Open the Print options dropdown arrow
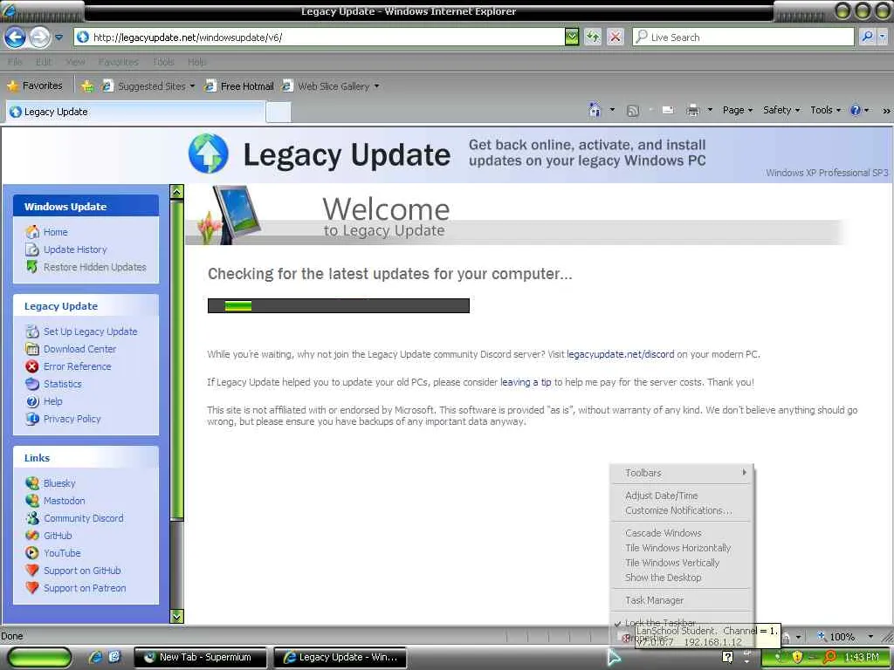 (710, 110)
